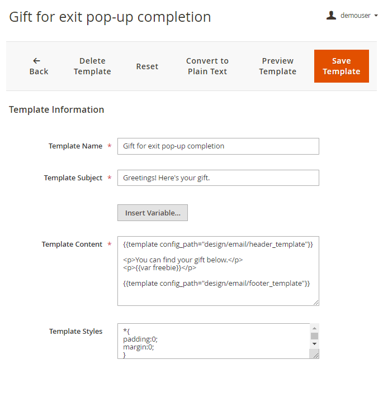Click the Template Styles resize handle
This screenshot has width=383, height=393.
click(x=315, y=355)
